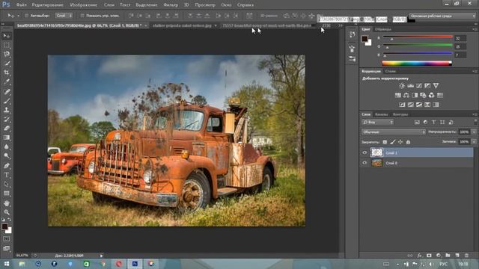Image resolution: width=479 pixels, height=269 pixels.
Task: Toggle lock transparent pixels
Action: point(385,142)
